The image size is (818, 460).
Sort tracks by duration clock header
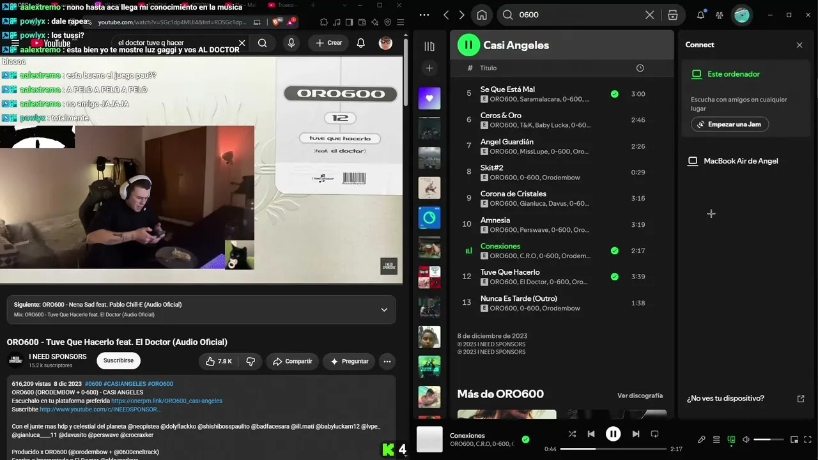(640, 68)
